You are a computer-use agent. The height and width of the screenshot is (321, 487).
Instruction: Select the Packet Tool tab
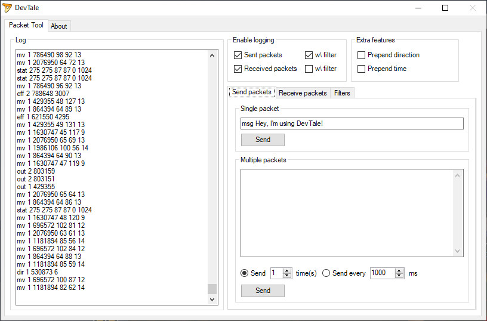(x=26, y=25)
